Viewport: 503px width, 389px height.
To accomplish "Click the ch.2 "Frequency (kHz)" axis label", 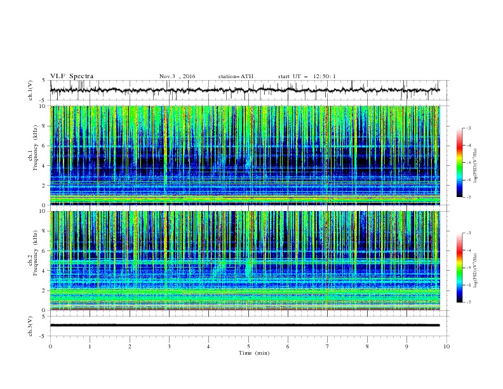I will [x=35, y=253].
